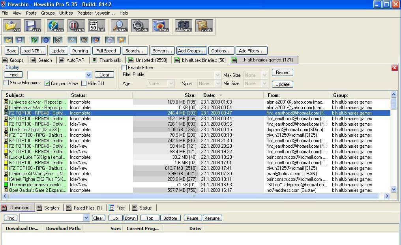Click the large search magnifier toolbar icon
Screen dimensions: 401x245
click(x=120, y=26)
